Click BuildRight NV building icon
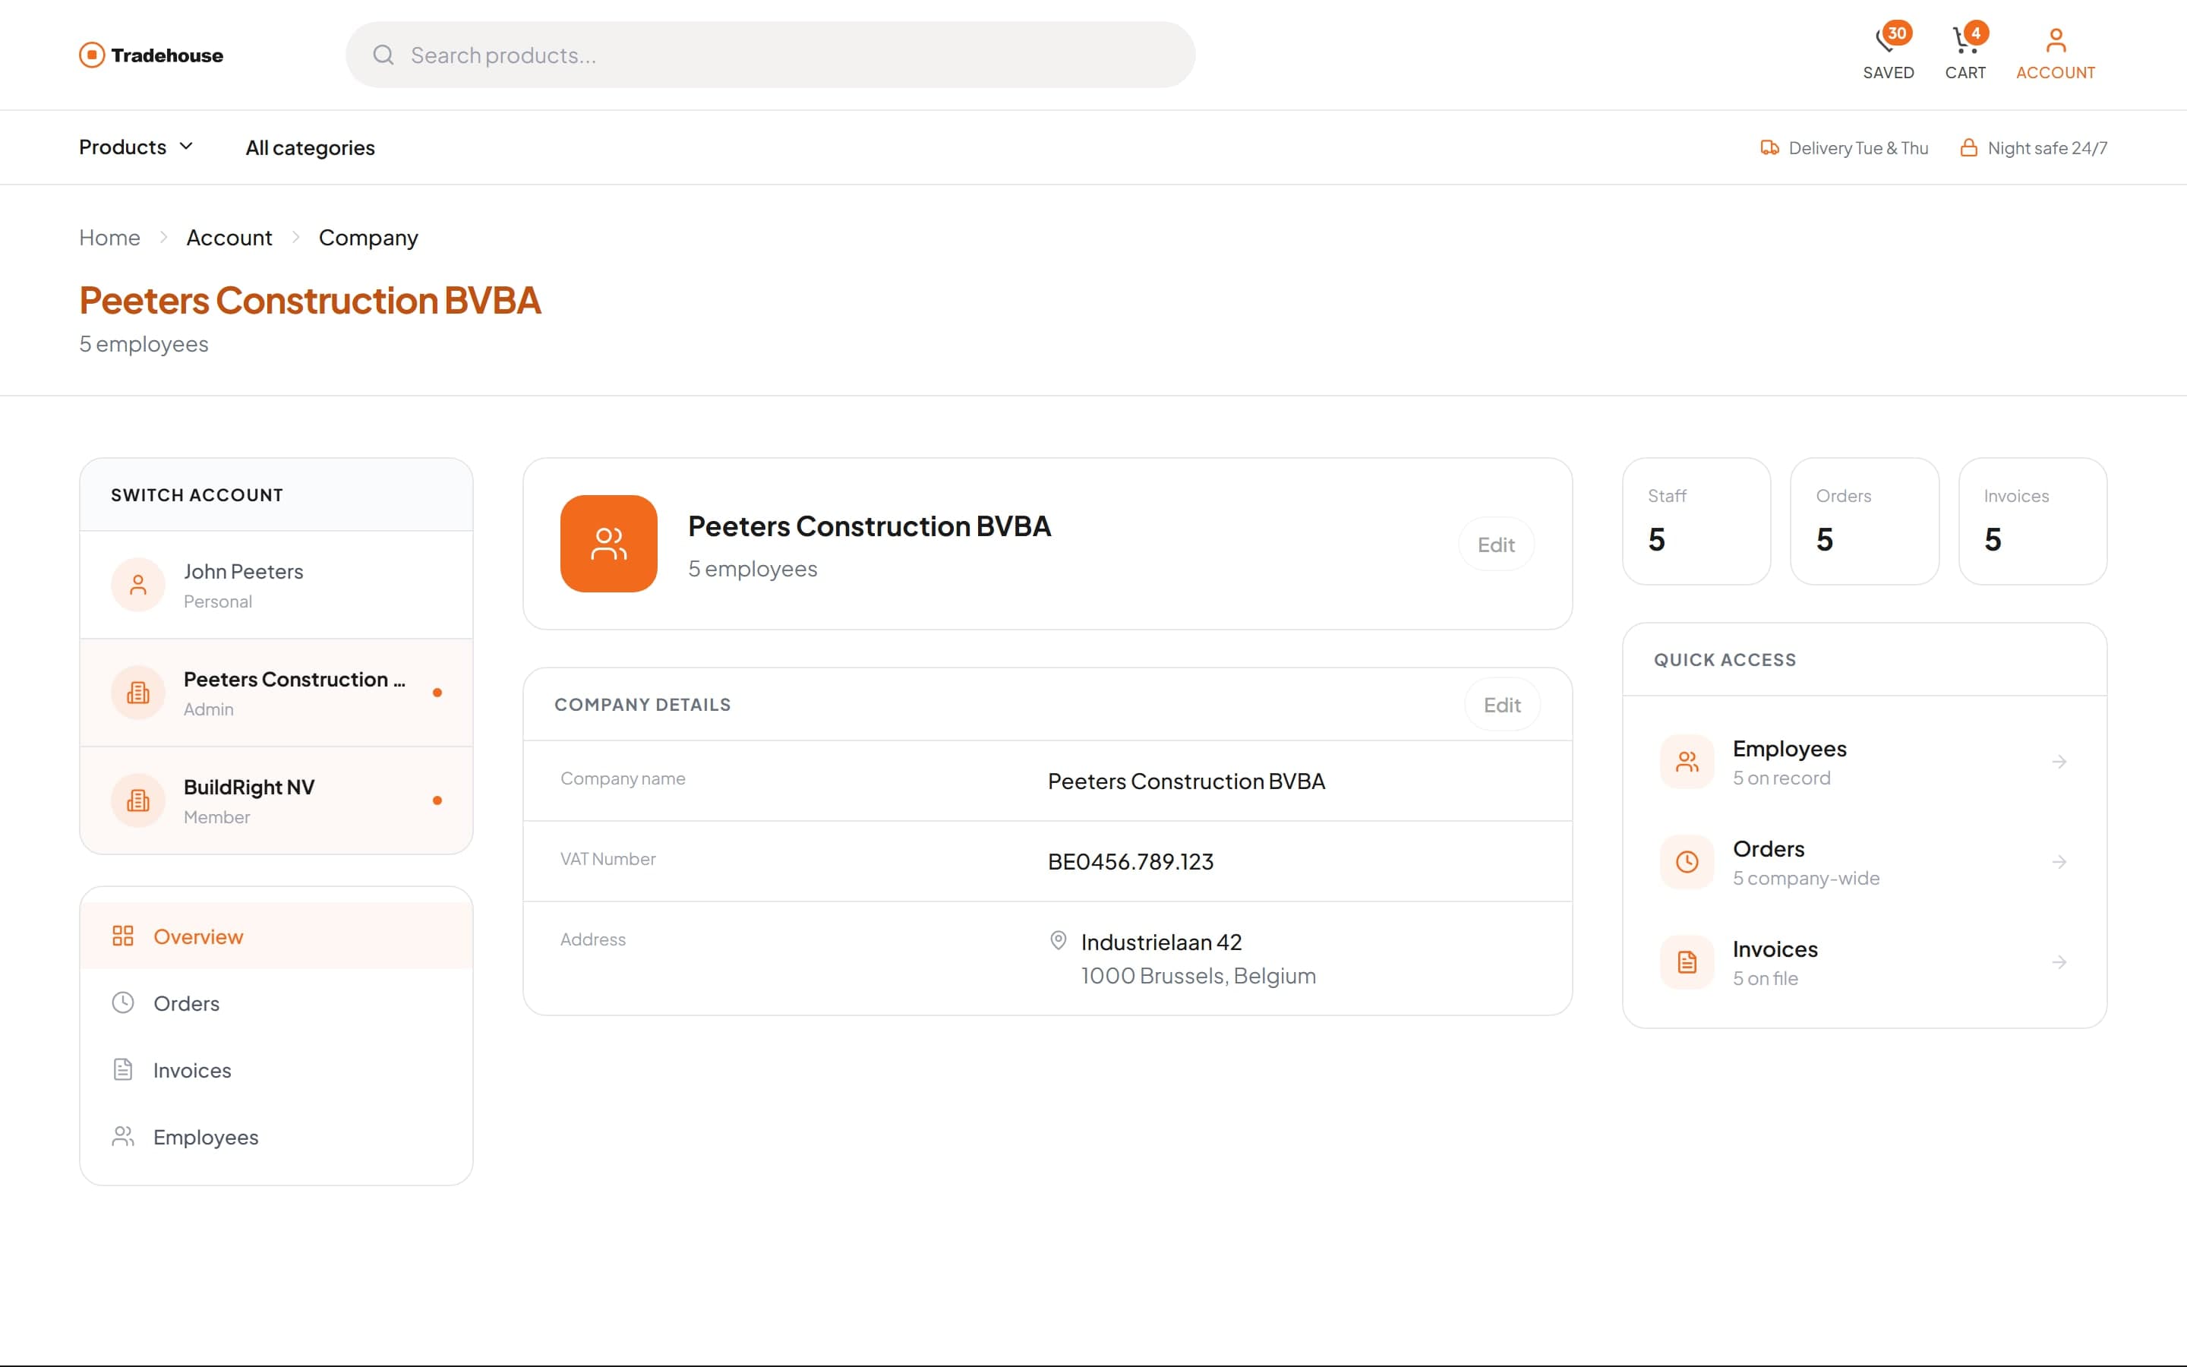Viewport: 2187px width, 1367px height. (138, 800)
